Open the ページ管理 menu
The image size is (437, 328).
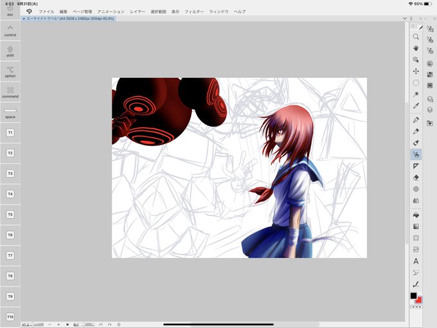(82, 12)
